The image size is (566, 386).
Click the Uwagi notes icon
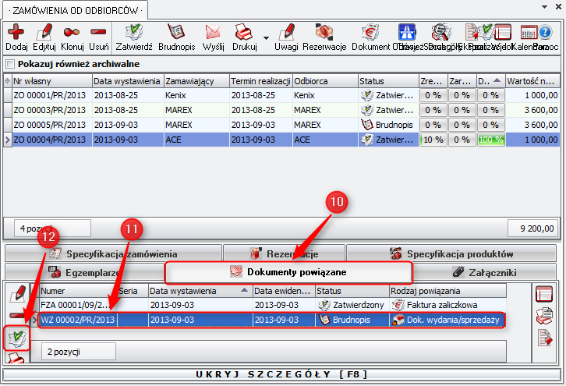click(x=288, y=32)
